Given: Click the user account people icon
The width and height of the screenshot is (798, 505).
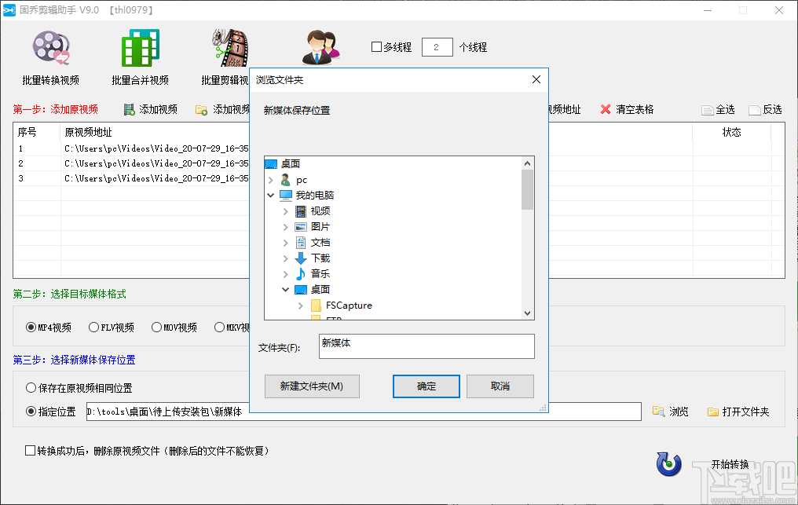Looking at the screenshot, I should 321,47.
